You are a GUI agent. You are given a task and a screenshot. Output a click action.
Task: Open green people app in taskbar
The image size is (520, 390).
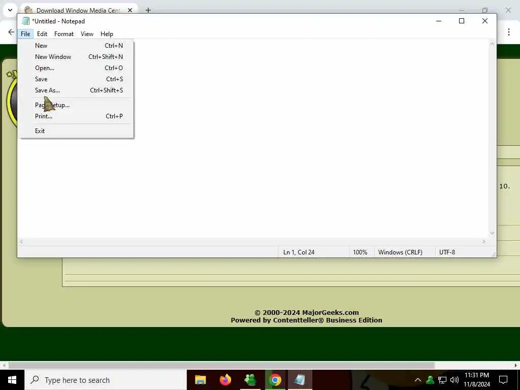point(250,380)
